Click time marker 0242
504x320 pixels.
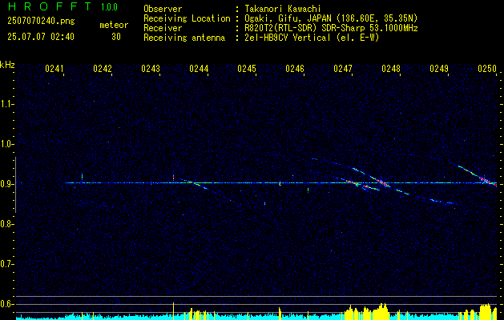(x=103, y=69)
